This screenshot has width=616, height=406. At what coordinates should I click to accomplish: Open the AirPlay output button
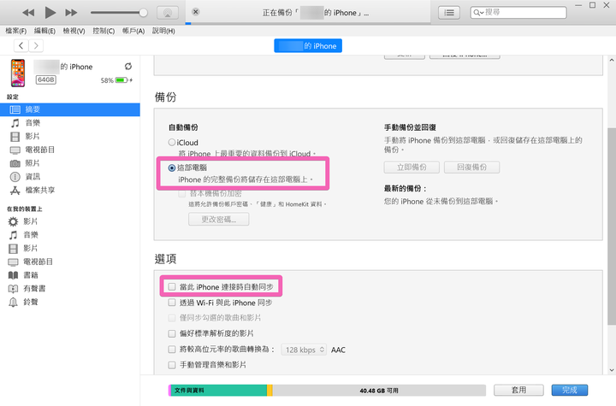(168, 13)
